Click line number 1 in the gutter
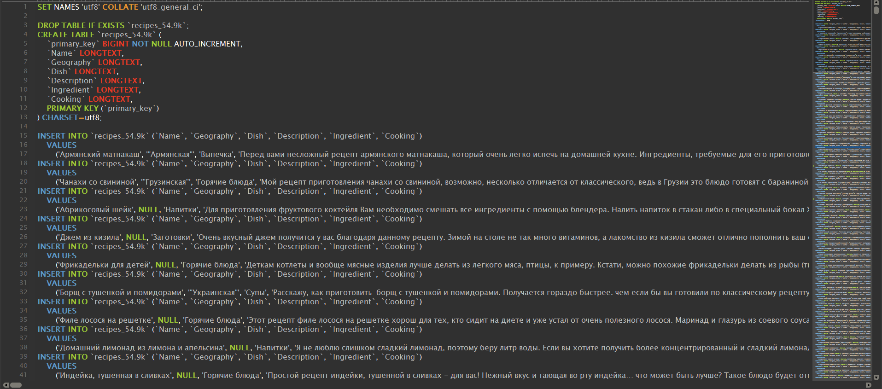Screen dimensions: 882x389 tap(25, 7)
